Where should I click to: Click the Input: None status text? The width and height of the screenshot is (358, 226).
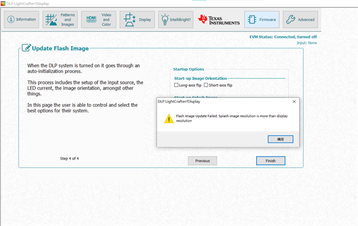(307, 43)
